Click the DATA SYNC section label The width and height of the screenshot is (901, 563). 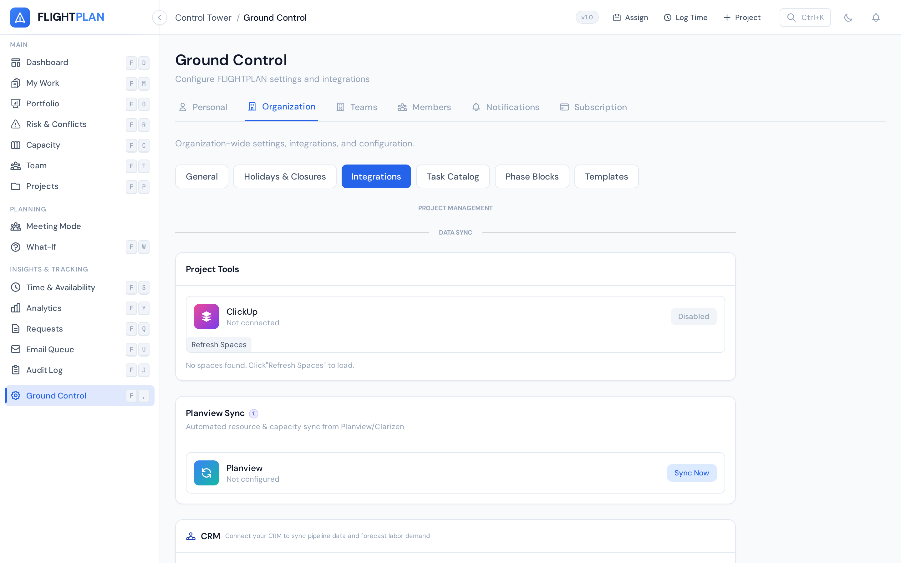[x=455, y=232]
